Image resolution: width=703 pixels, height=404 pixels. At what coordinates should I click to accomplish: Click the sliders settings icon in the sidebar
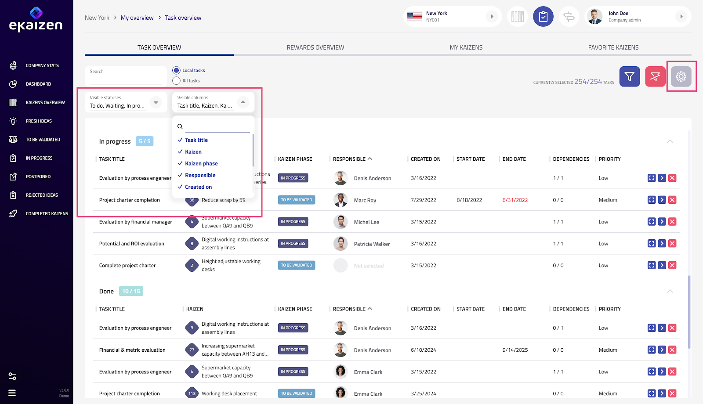pyautogui.click(x=12, y=376)
